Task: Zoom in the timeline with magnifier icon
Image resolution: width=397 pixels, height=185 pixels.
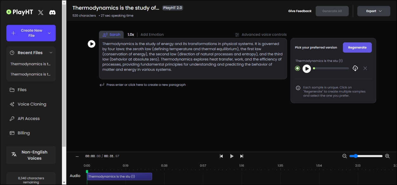Action: (x=387, y=156)
